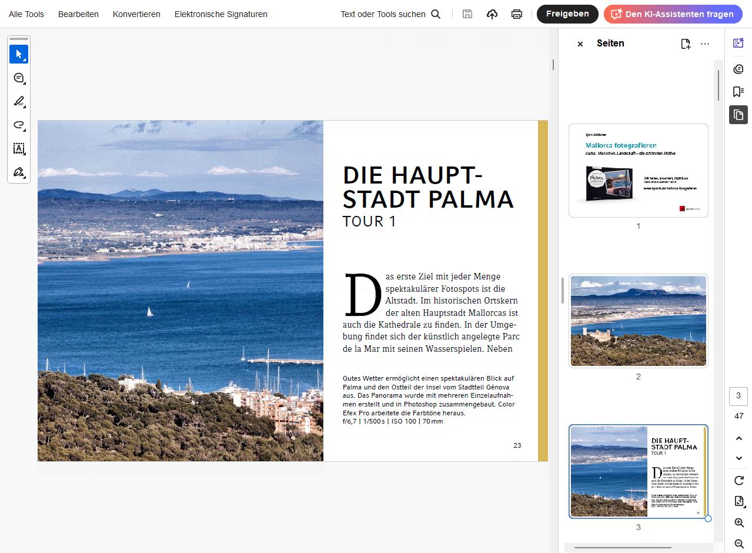Click the print icon
752x553 pixels.
click(516, 14)
